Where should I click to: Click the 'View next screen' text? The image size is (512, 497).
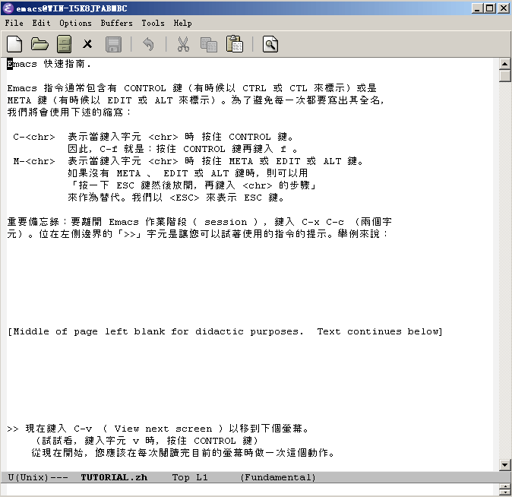coord(163,429)
